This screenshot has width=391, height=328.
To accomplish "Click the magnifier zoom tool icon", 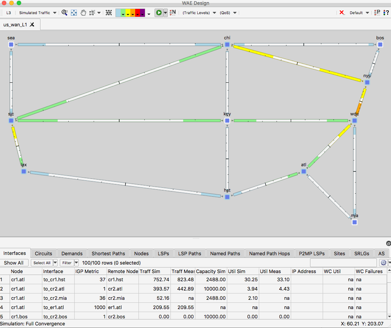I will [65, 13].
